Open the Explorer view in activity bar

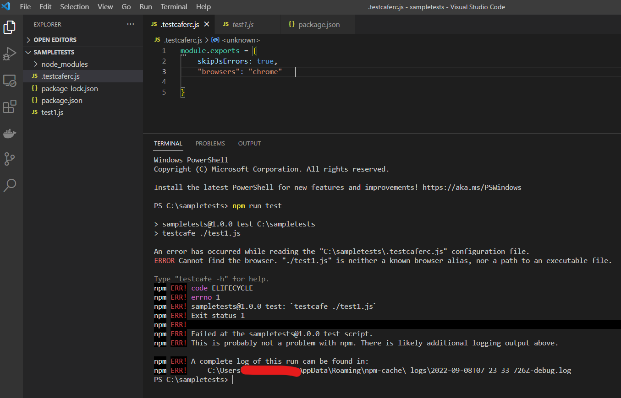coord(10,27)
